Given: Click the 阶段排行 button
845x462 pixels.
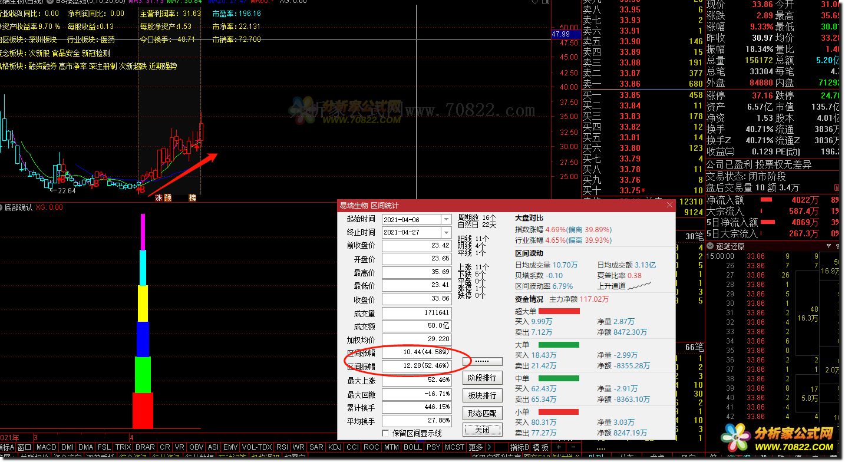Looking at the screenshot, I should (x=482, y=378).
